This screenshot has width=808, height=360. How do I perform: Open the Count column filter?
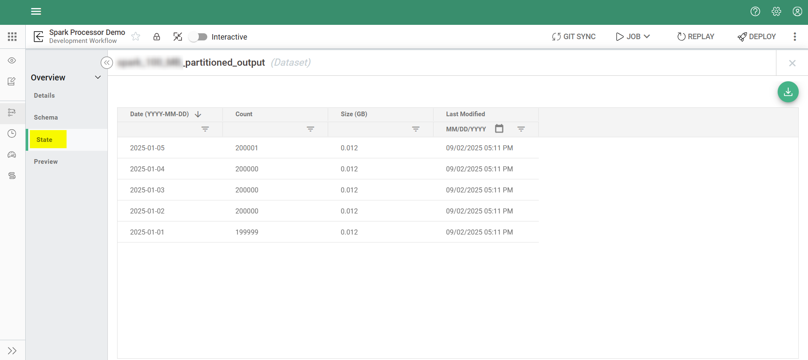click(x=310, y=129)
